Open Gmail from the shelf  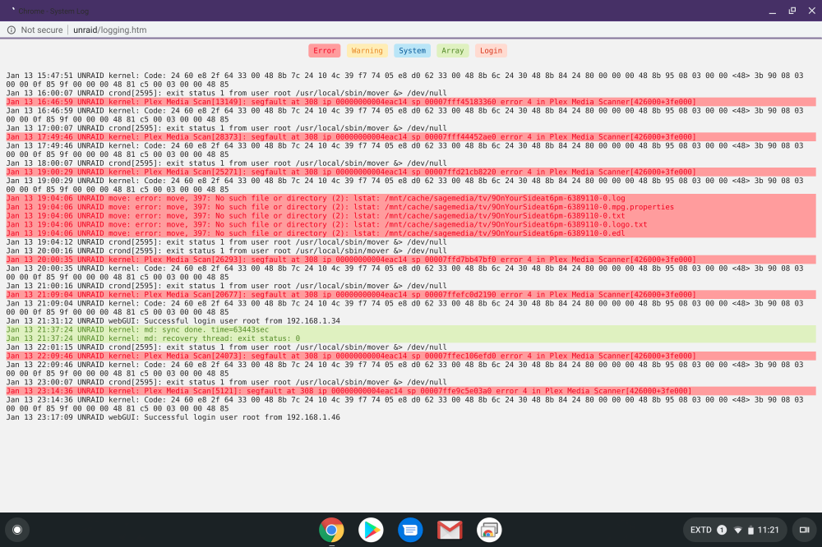(450, 530)
